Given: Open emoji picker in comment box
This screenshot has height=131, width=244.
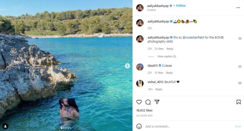Looking at the screenshot, I should (139, 126).
